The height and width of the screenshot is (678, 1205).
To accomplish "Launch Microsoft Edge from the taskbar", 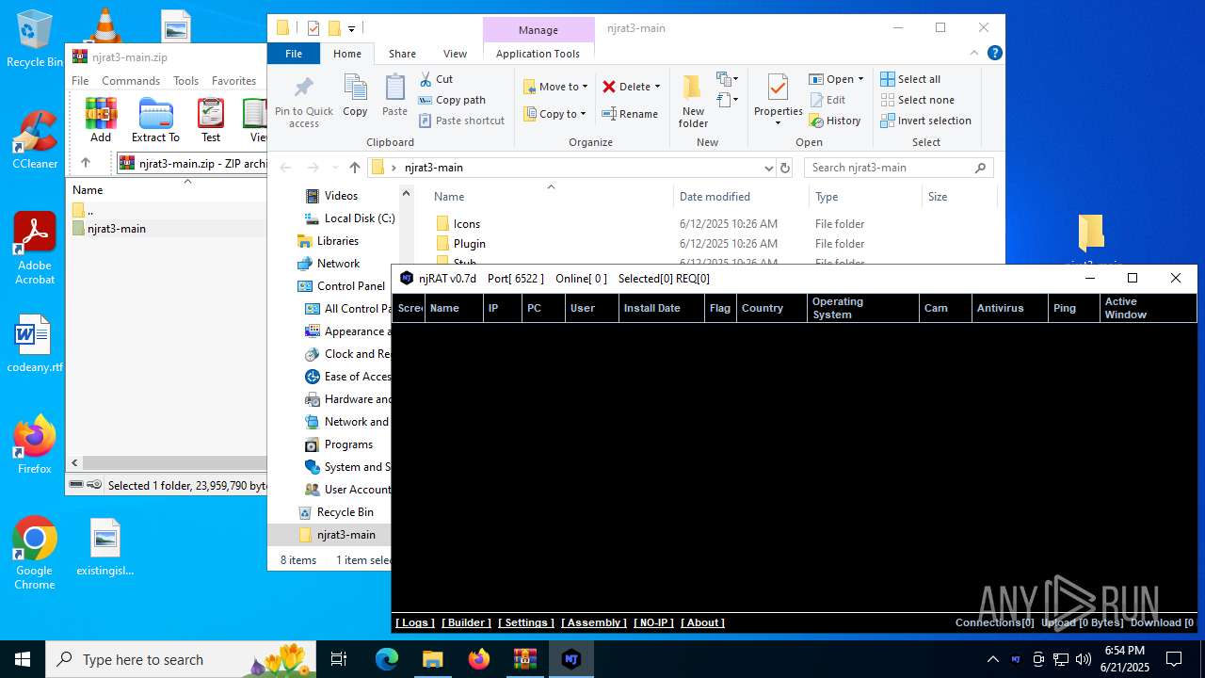I will tap(387, 659).
